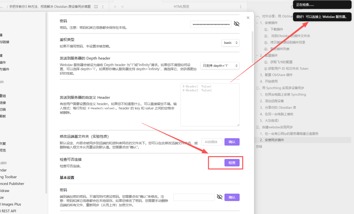Image resolution: width=354 pixels, height=214 pixels.
Task: Jump to outline item 2、添加远程设备
Action: (272, 101)
